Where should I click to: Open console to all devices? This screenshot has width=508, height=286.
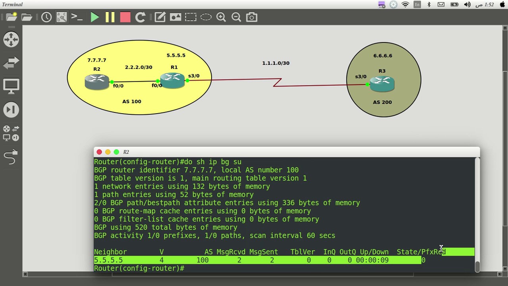(x=77, y=17)
